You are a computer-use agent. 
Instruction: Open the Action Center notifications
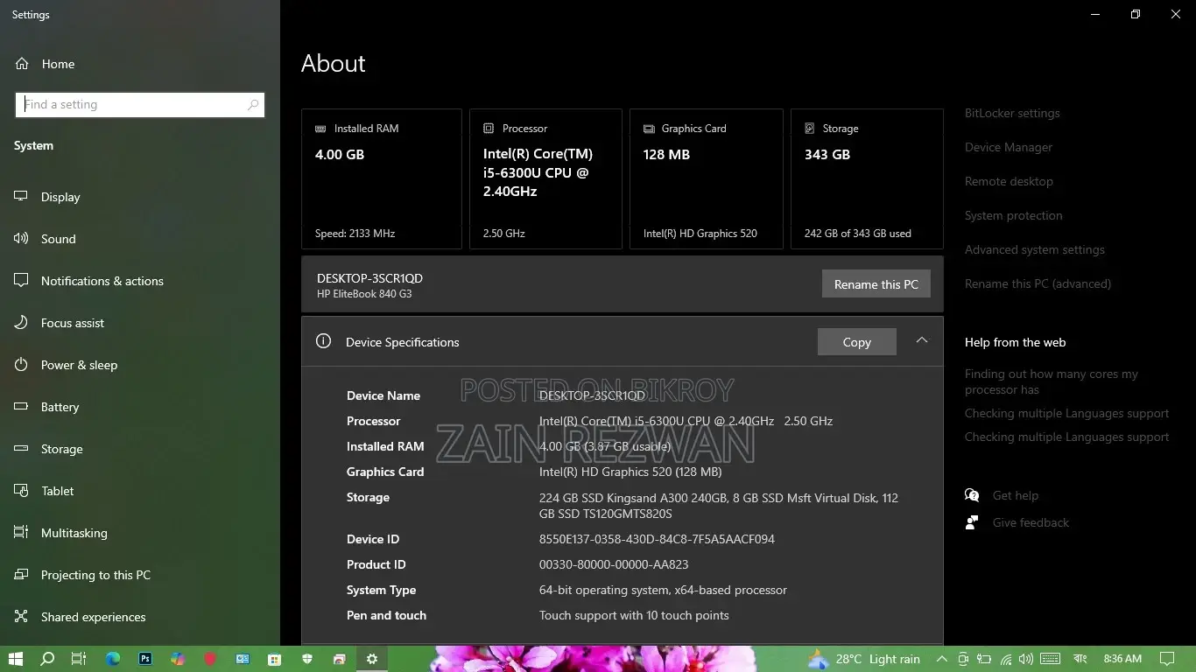(x=1166, y=659)
